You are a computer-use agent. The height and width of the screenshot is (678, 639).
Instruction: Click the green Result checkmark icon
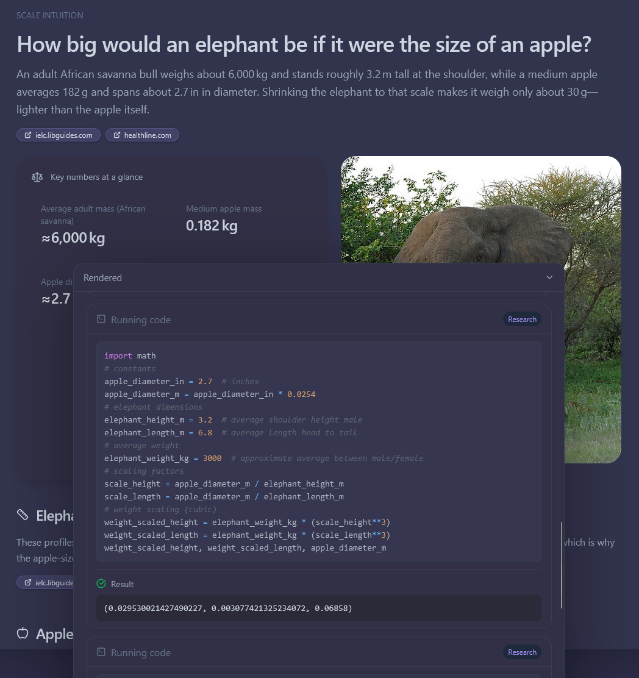[101, 583]
